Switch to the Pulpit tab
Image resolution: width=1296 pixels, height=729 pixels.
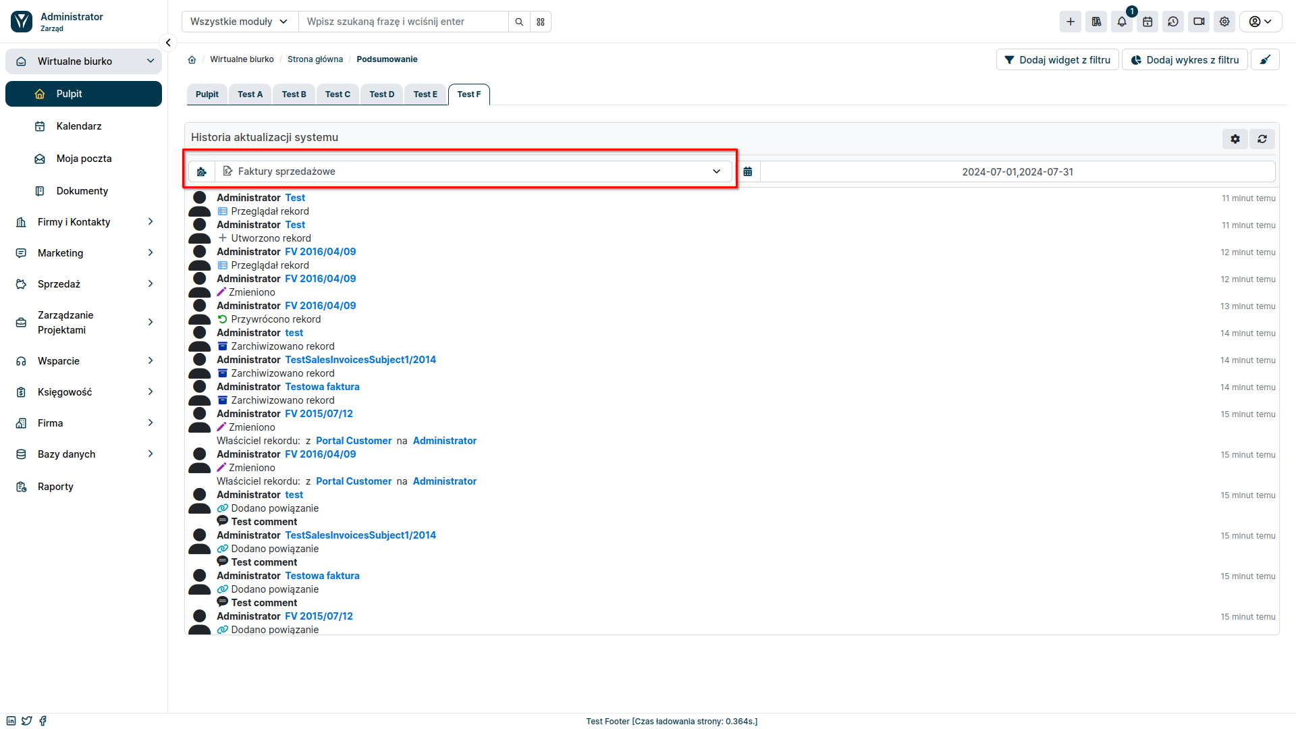[x=207, y=94]
